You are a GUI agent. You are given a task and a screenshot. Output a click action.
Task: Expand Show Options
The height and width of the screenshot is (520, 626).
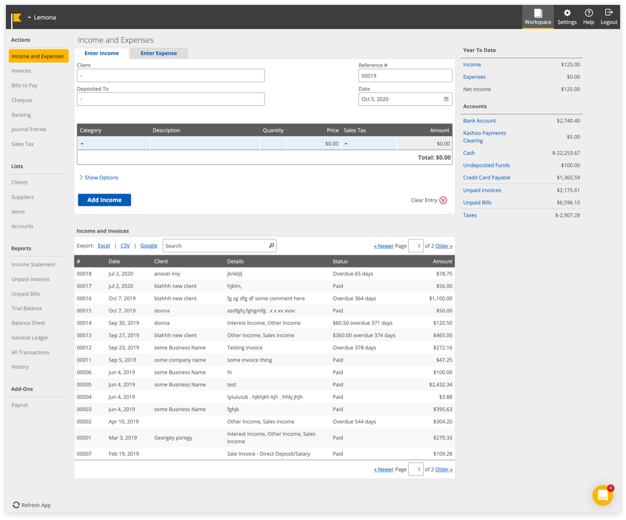98,178
